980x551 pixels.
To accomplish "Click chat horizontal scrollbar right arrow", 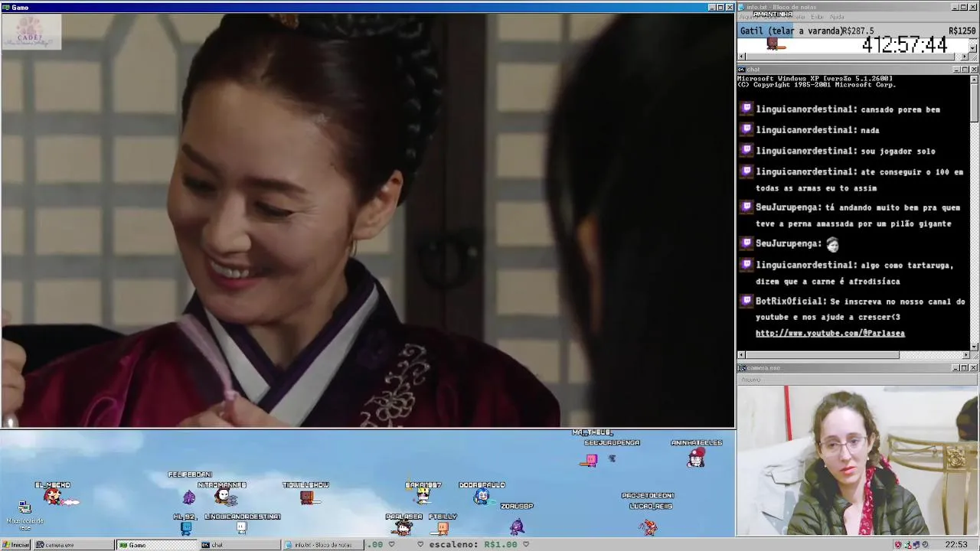I will pyautogui.click(x=965, y=355).
